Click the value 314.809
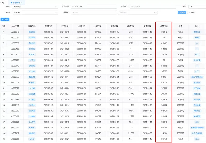 (164, 49)
